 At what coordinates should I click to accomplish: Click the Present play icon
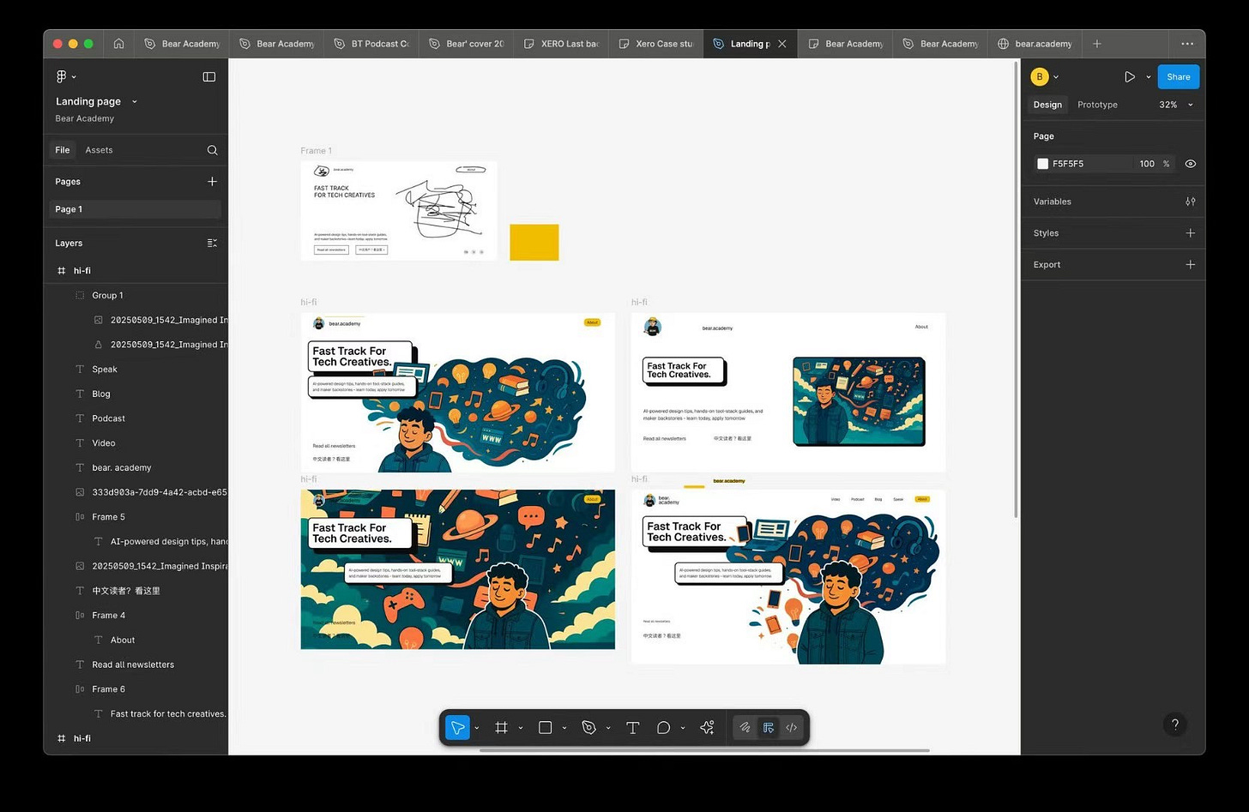[x=1130, y=76]
